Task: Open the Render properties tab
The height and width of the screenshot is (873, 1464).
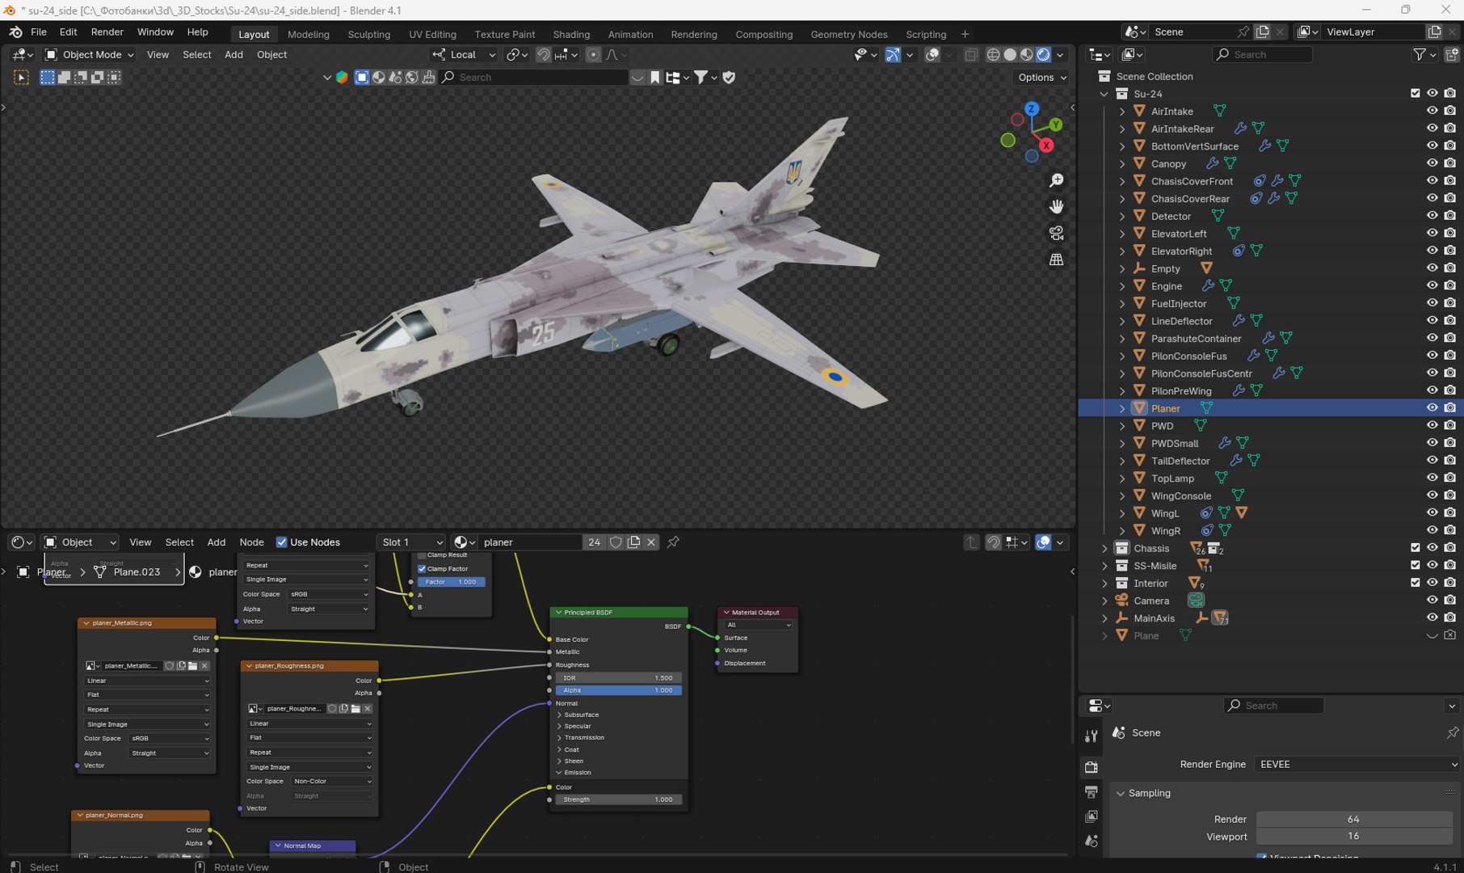Action: 1092,766
